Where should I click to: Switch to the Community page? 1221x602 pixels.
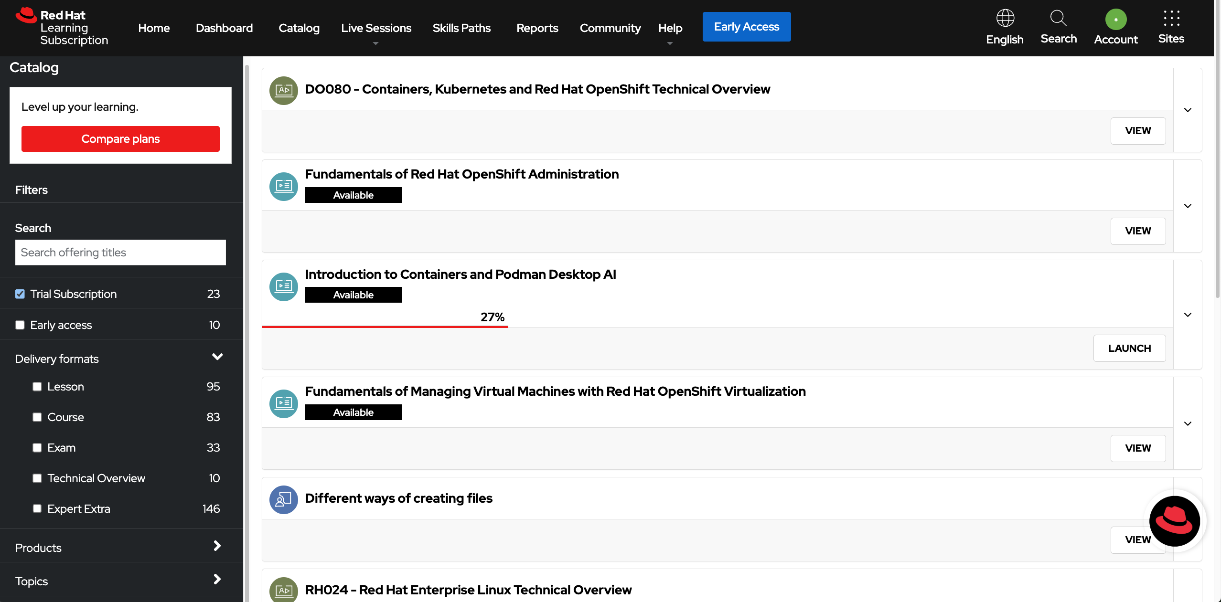(x=610, y=28)
